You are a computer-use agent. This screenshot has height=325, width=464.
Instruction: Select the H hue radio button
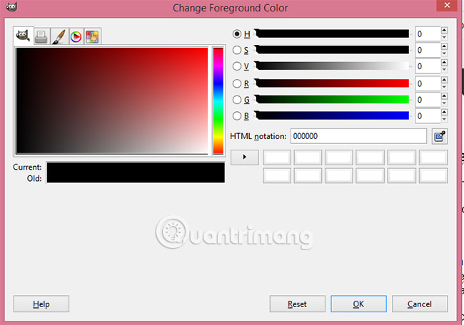[237, 34]
